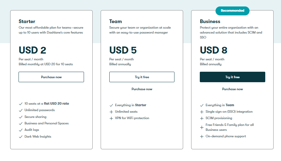This screenshot has width=281, height=161.
Task: Click checkmark icon next to Dark Web Insights
Action: (x=21, y=137)
